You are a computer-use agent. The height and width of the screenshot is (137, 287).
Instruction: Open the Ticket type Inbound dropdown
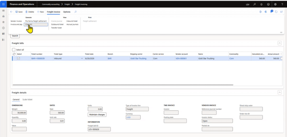[x=82, y=59]
